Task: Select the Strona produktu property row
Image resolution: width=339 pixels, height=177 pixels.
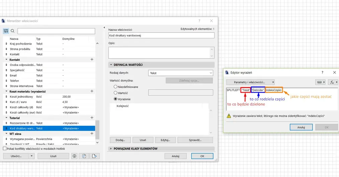Action: [x=49, y=49]
